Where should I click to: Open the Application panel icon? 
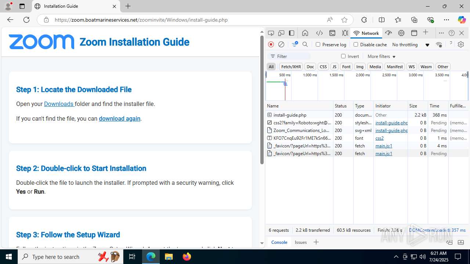pyautogui.click(x=414, y=33)
